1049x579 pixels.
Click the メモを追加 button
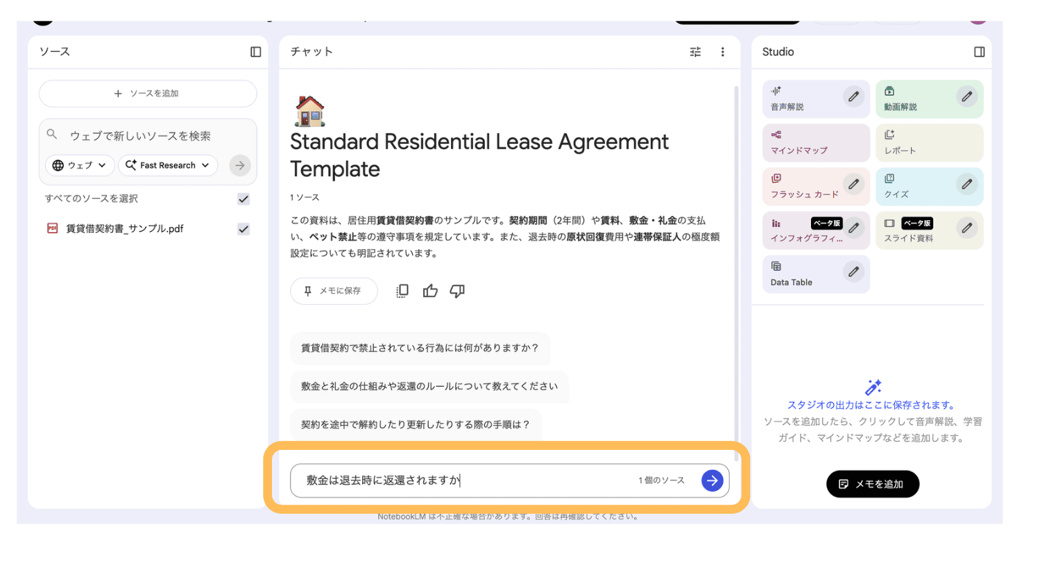click(x=872, y=484)
